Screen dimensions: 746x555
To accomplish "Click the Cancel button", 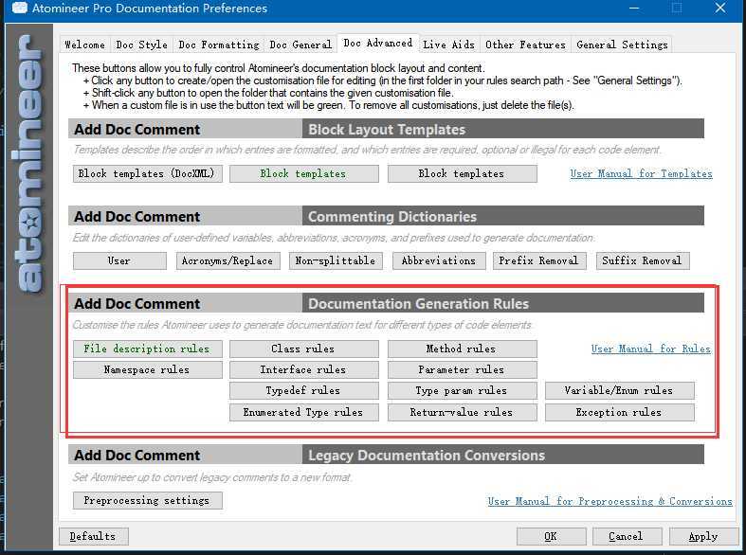I will (x=627, y=536).
